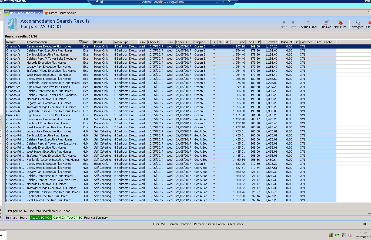Screen dimensions: 371x240
Task: Select the row with Incl.Fl.PP 198.40
Action: click(x=171, y=111)
